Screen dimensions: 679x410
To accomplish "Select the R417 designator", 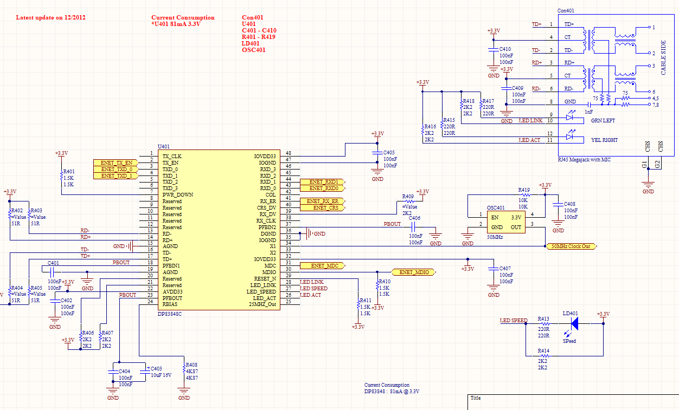I will (x=488, y=101).
